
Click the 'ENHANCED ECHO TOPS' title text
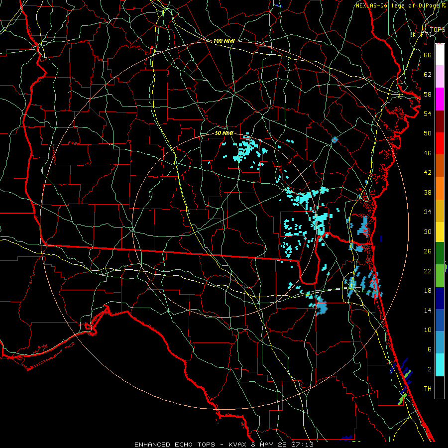point(175,445)
